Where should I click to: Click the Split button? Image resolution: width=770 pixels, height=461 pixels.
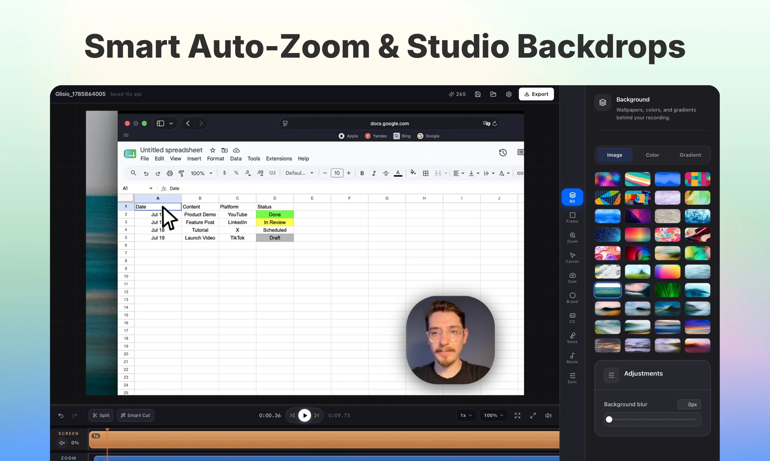(x=101, y=415)
